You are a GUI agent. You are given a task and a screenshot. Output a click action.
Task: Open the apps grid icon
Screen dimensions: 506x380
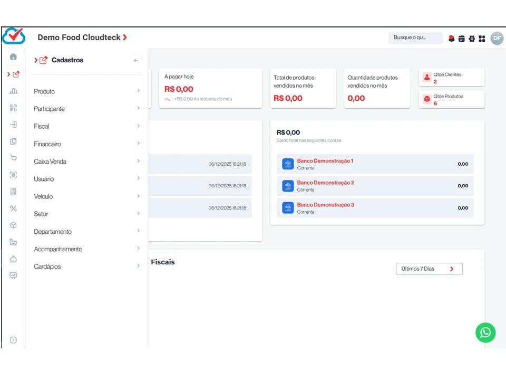click(x=482, y=39)
